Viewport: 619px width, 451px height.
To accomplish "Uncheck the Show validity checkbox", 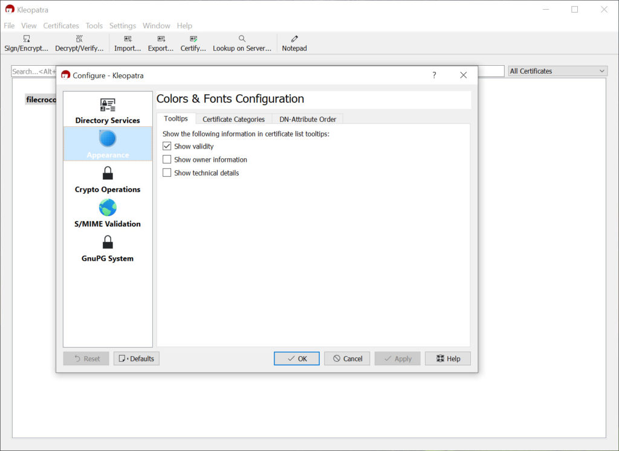I will (167, 146).
